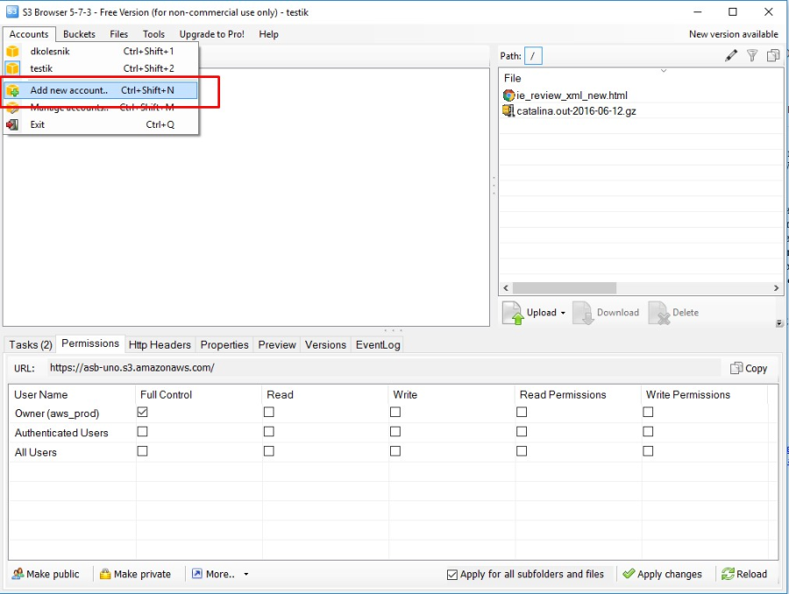Click Upgrade to Pro! menu

[212, 34]
